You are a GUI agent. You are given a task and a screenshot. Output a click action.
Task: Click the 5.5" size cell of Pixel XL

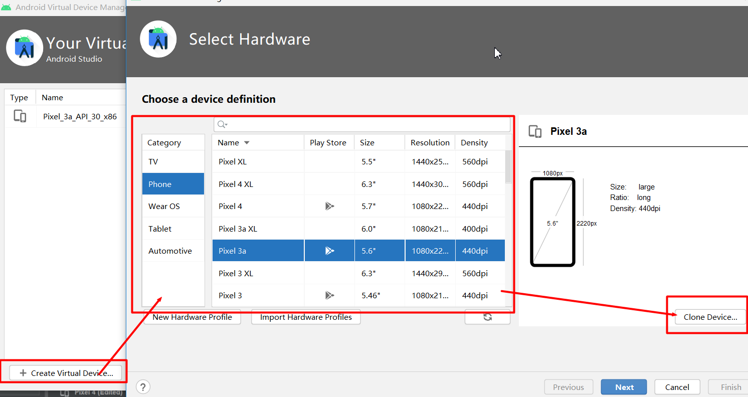[x=380, y=161]
